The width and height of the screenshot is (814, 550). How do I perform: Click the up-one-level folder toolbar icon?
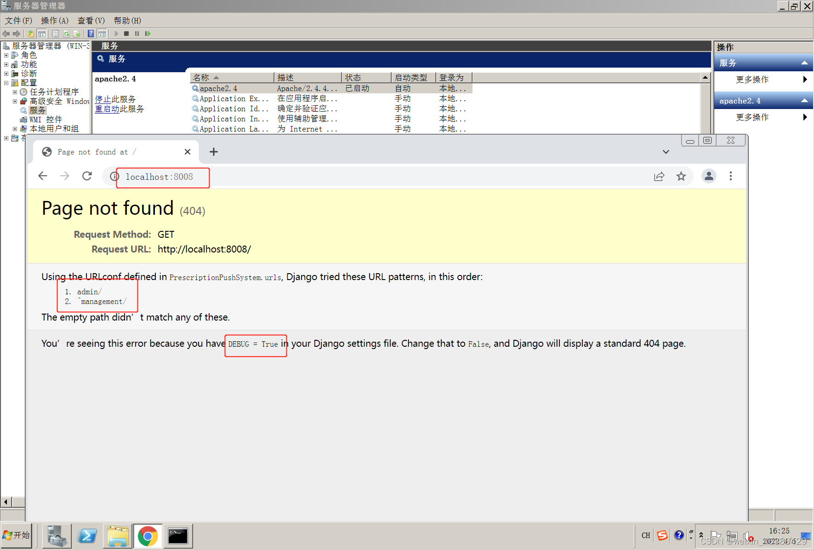tap(31, 34)
